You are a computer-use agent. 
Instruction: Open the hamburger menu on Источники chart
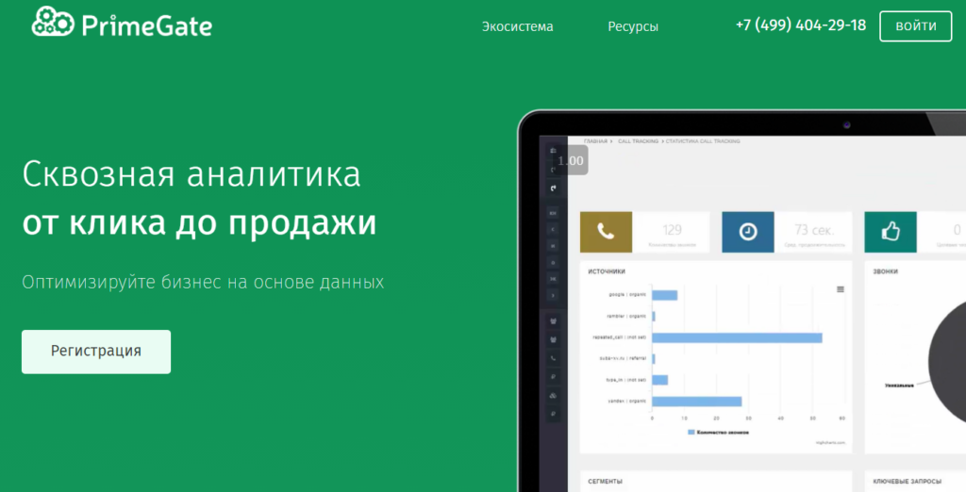841,289
